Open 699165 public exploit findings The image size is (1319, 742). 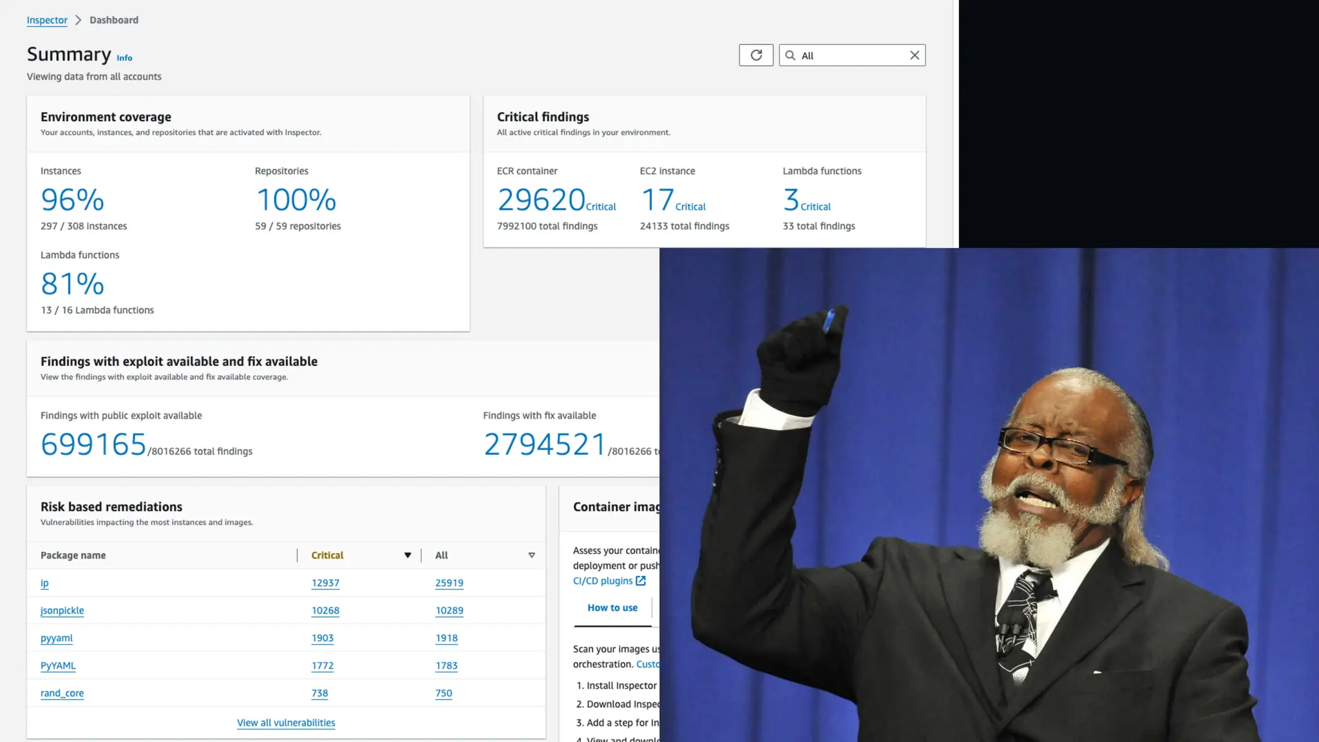click(93, 444)
